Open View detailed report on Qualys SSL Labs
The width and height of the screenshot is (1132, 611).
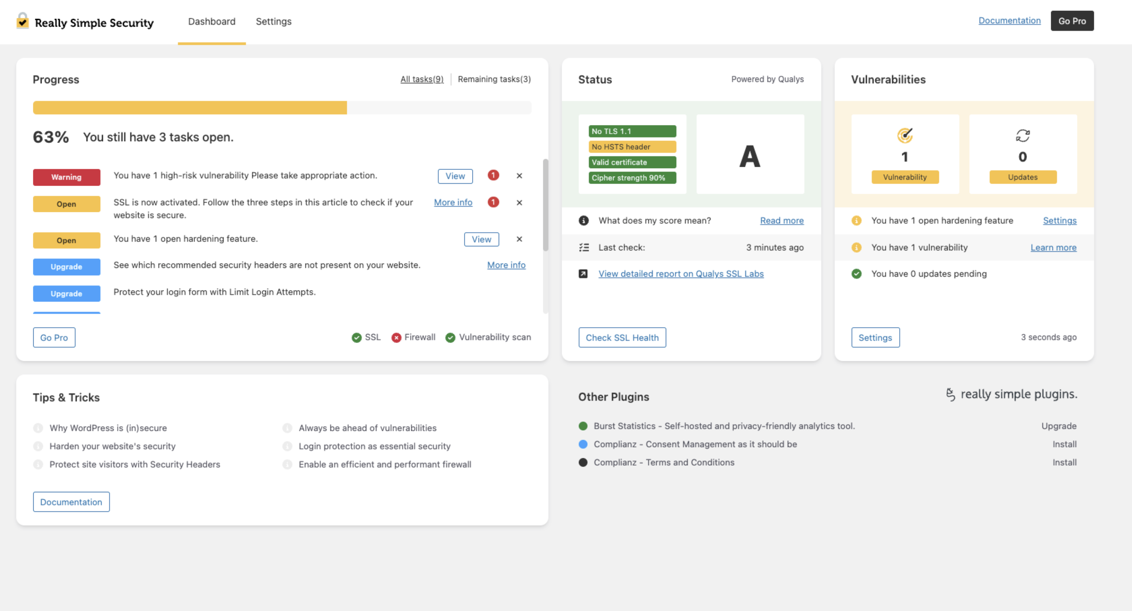coord(681,274)
